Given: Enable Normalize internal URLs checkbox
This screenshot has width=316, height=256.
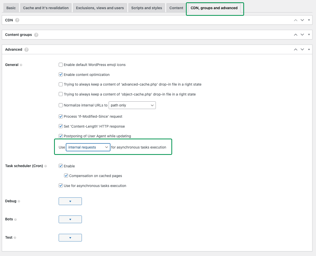Looking at the screenshot, I should 61,105.
